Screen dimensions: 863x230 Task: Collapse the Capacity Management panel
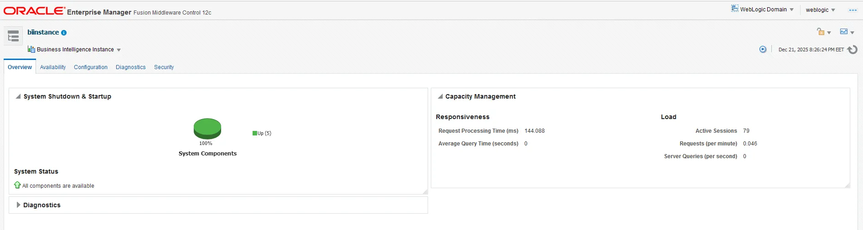(x=440, y=96)
